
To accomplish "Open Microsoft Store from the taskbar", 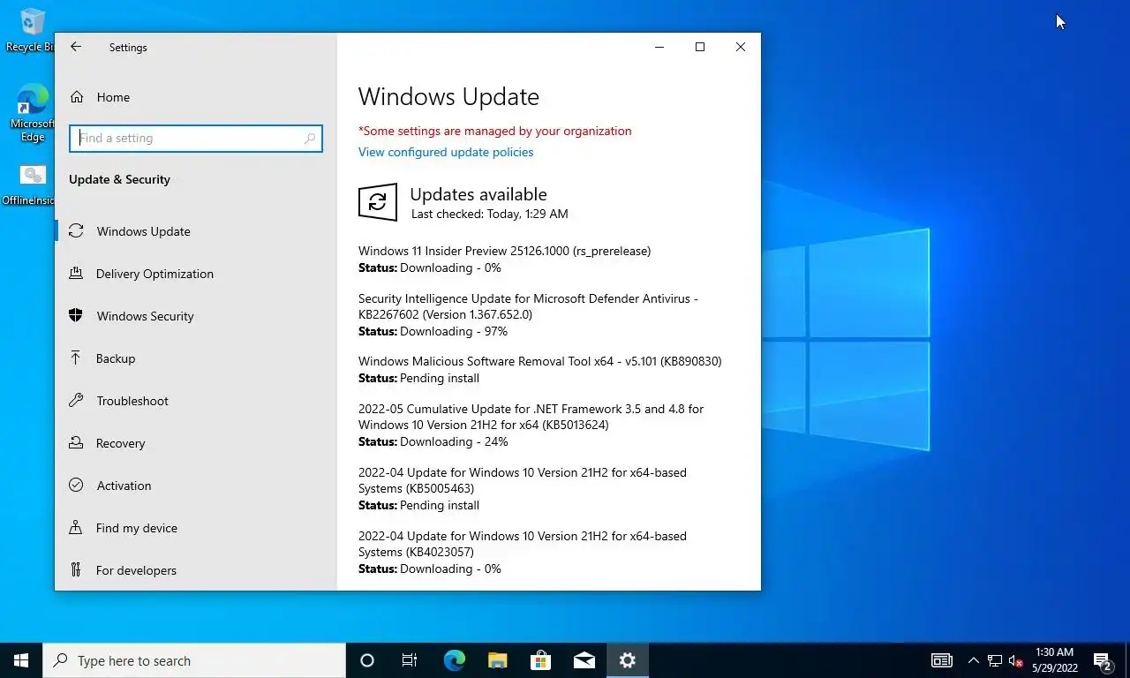I will pos(540,660).
